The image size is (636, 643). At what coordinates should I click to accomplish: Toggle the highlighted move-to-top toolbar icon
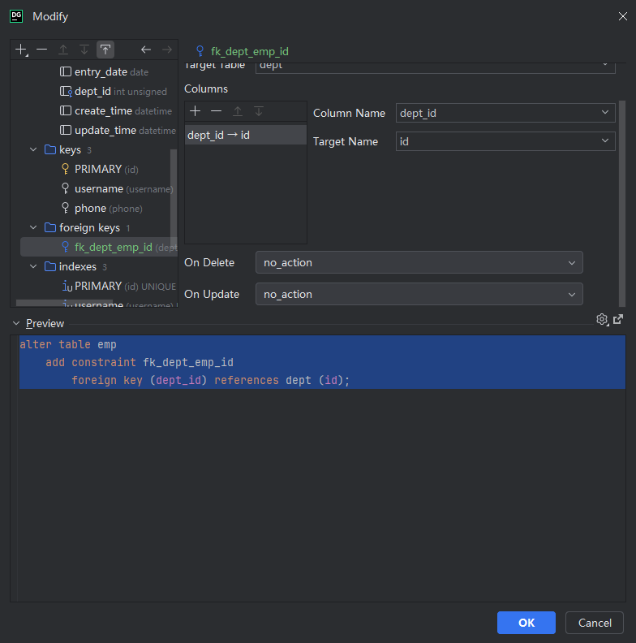click(105, 50)
